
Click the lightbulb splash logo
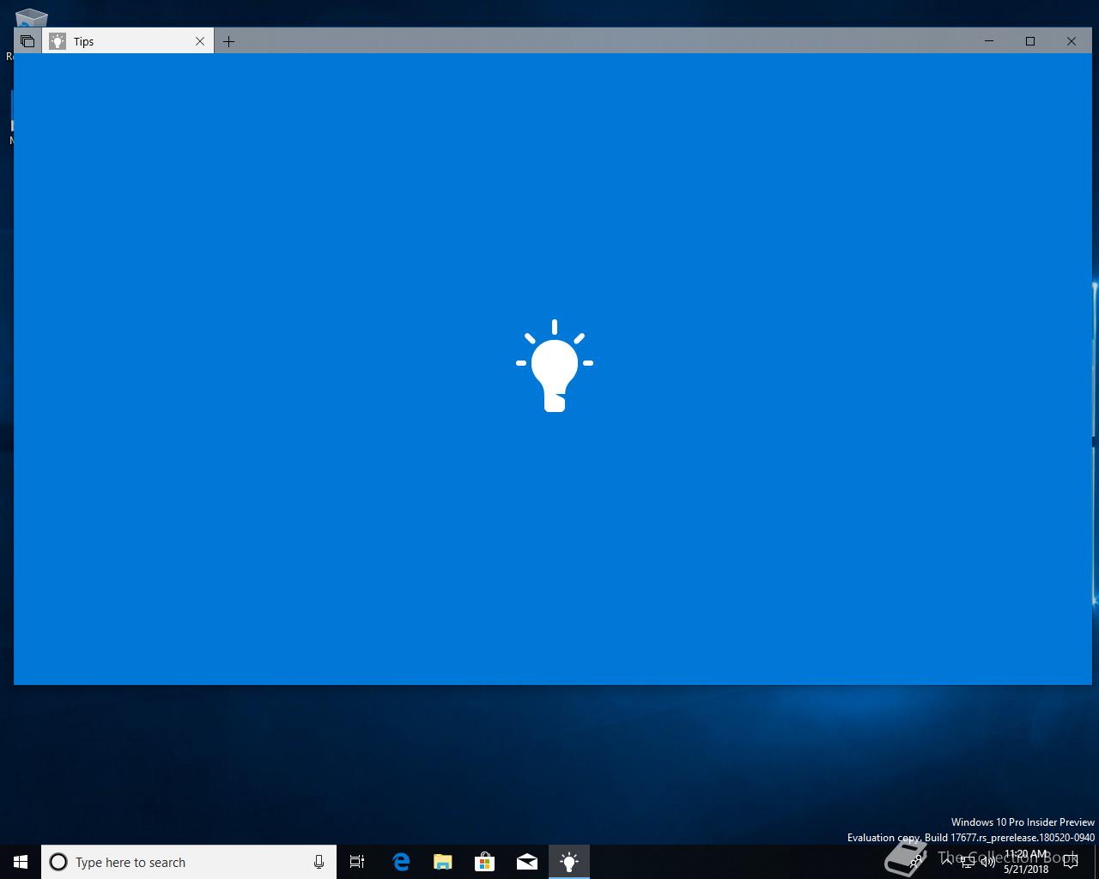[x=555, y=366]
